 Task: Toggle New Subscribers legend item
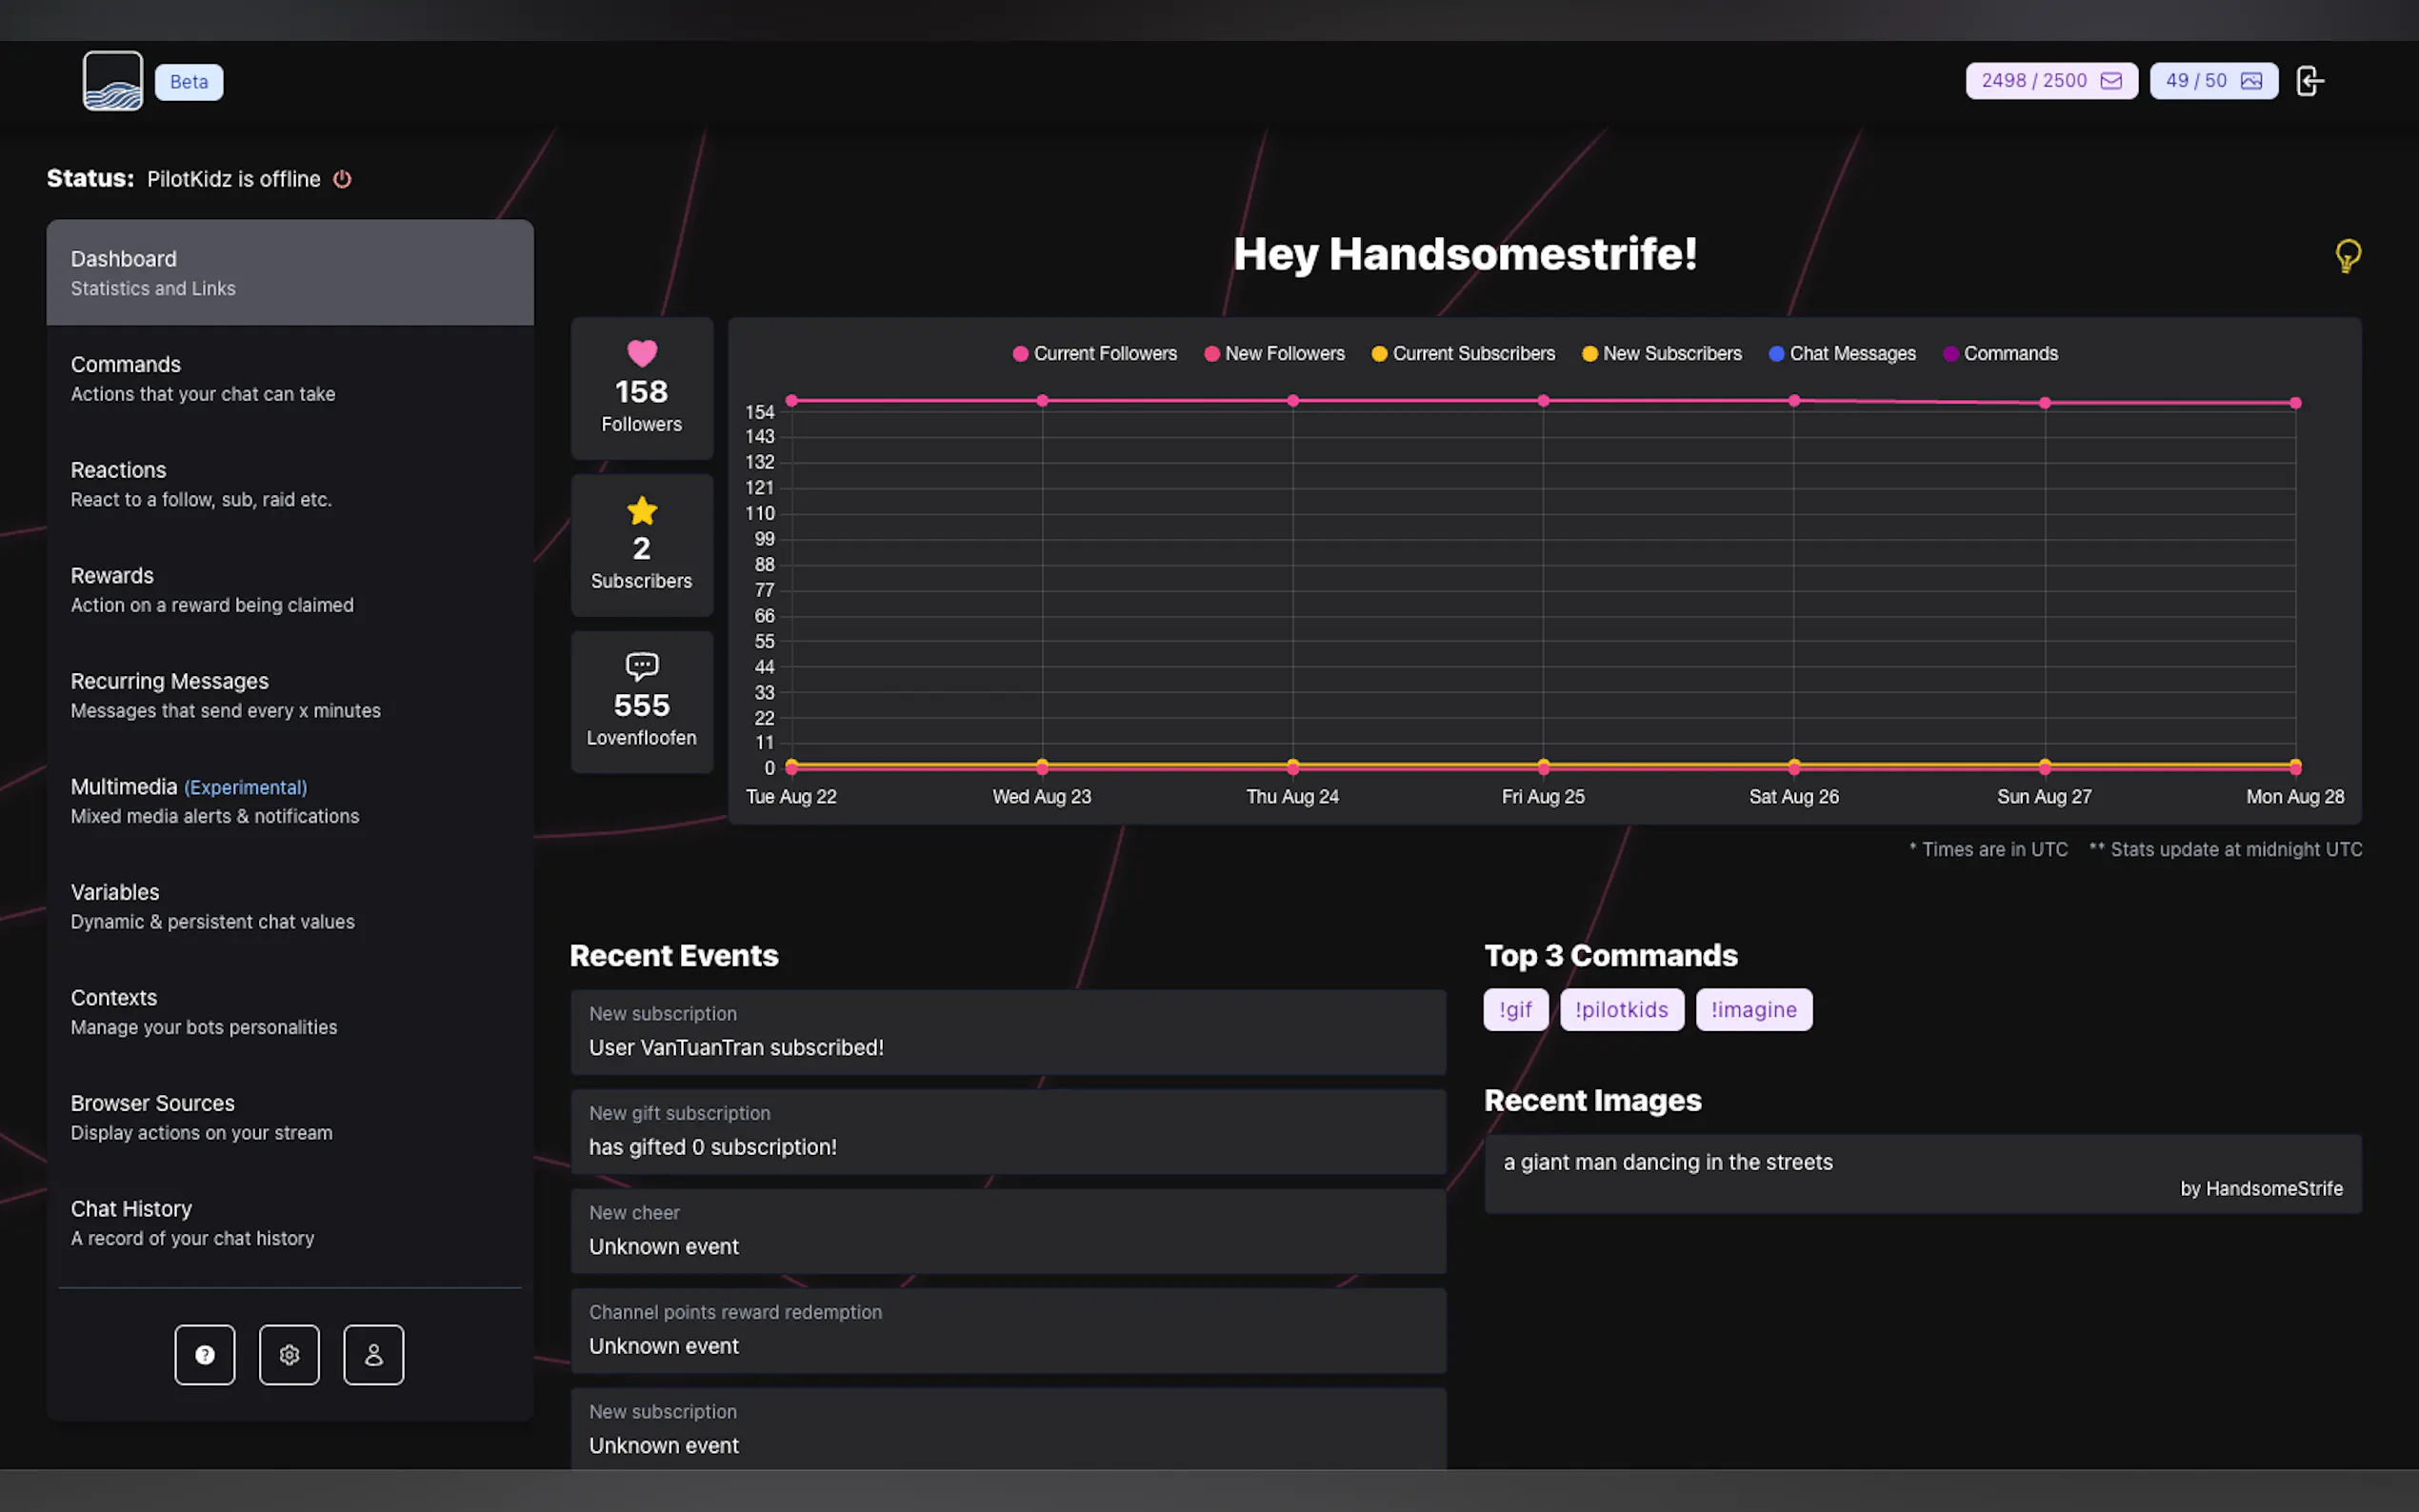pyautogui.click(x=1661, y=353)
